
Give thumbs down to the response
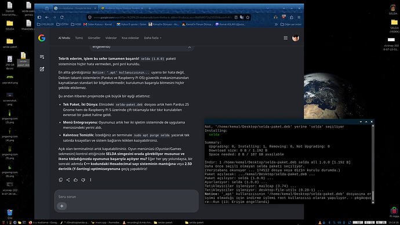click(x=83, y=180)
